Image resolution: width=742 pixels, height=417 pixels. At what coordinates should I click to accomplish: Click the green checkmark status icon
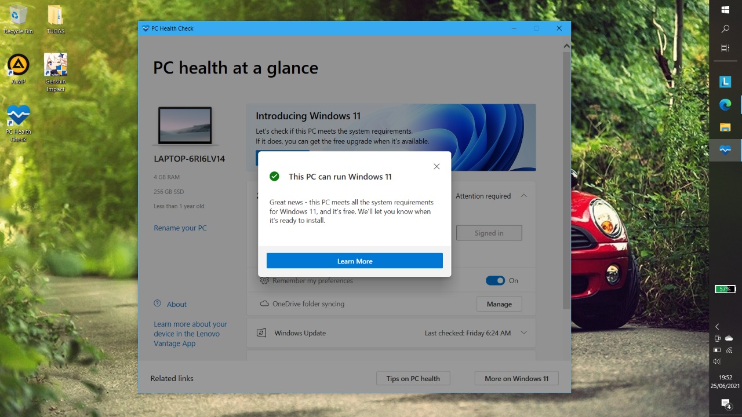pyautogui.click(x=275, y=176)
